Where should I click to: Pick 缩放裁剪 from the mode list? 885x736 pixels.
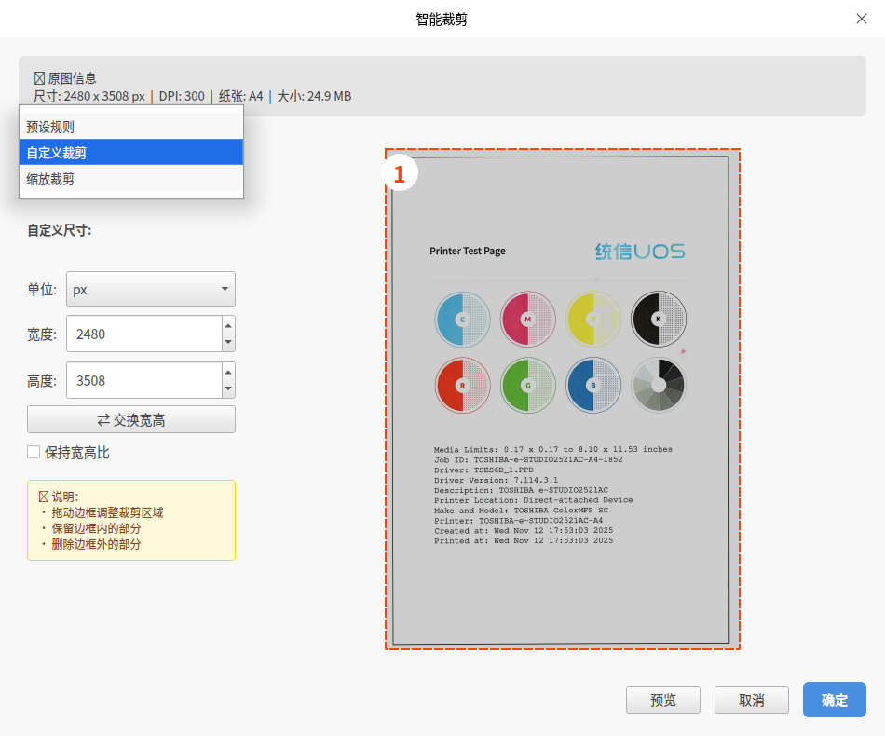(131, 179)
